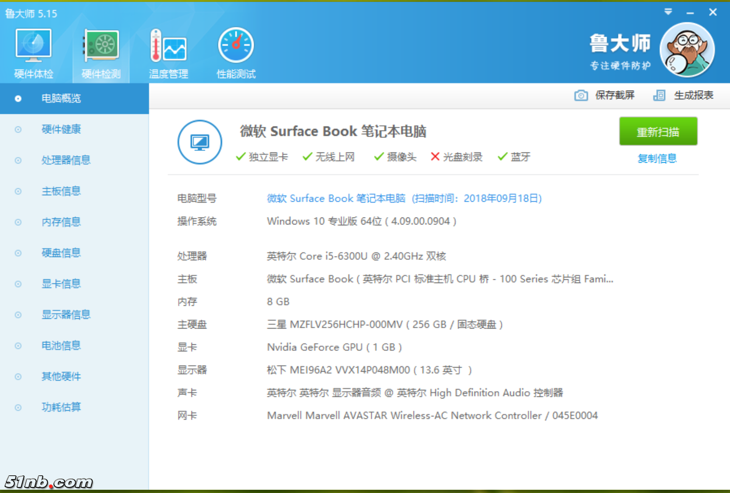Select 硬件健康 in the sidebar
The image size is (730, 493).
point(61,129)
